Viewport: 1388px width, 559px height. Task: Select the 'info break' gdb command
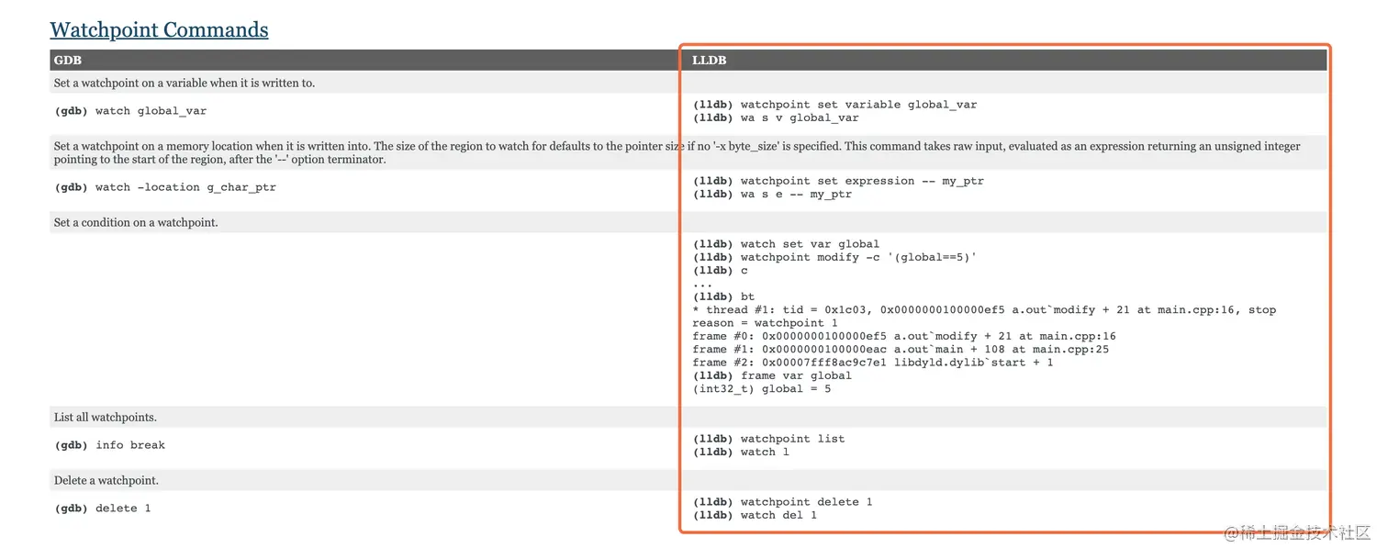tap(109, 445)
